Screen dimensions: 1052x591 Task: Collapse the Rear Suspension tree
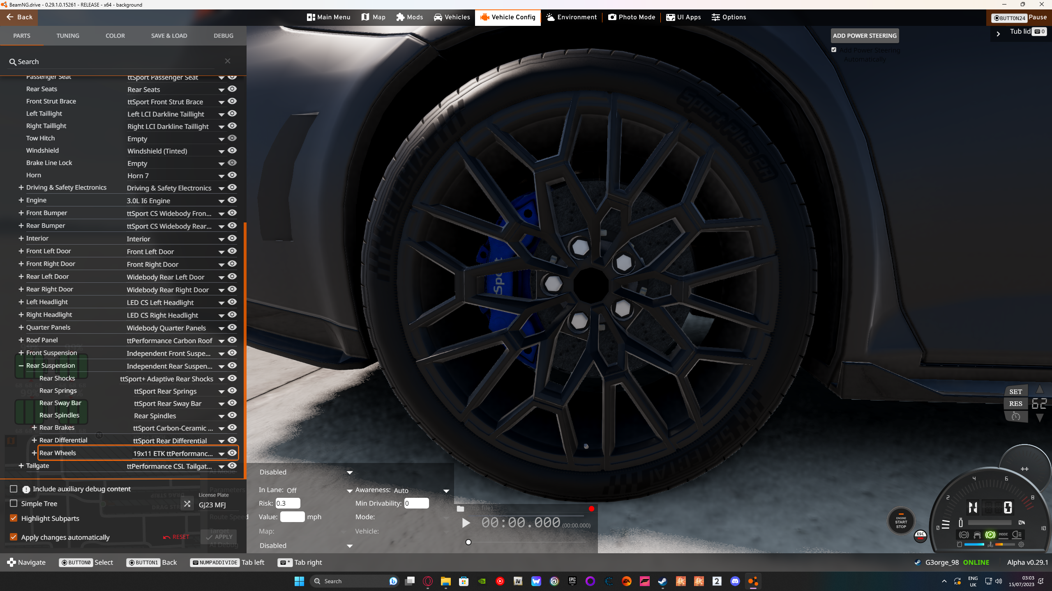pos(21,365)
